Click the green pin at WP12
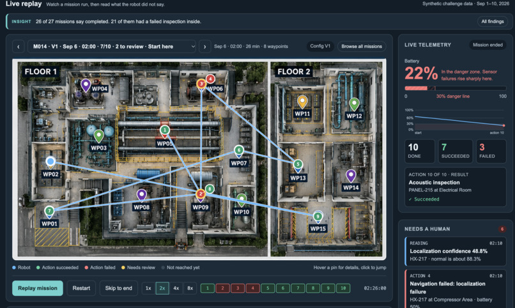This screenshot has width=515, height=308. [x=354, y=104]
